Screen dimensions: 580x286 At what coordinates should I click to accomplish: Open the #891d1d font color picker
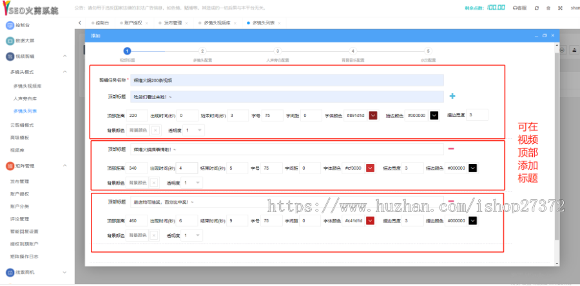point(373,116)
